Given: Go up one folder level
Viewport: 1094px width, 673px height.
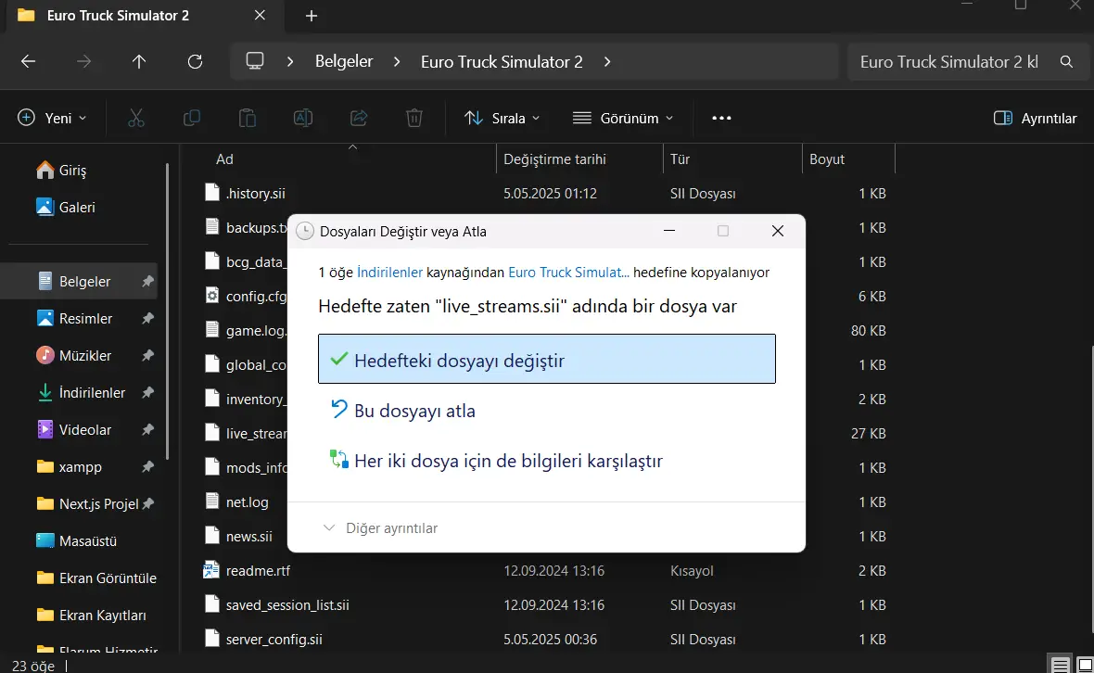Looking at the screenshot, I should [x=139, y=61].
